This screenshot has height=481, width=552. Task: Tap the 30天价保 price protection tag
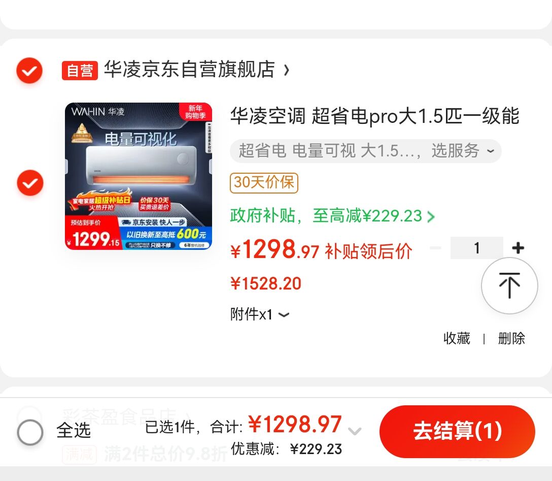coord(264,183)
